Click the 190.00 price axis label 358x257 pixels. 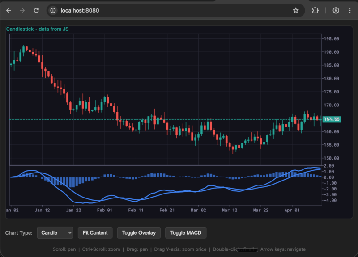click(332, 52)
